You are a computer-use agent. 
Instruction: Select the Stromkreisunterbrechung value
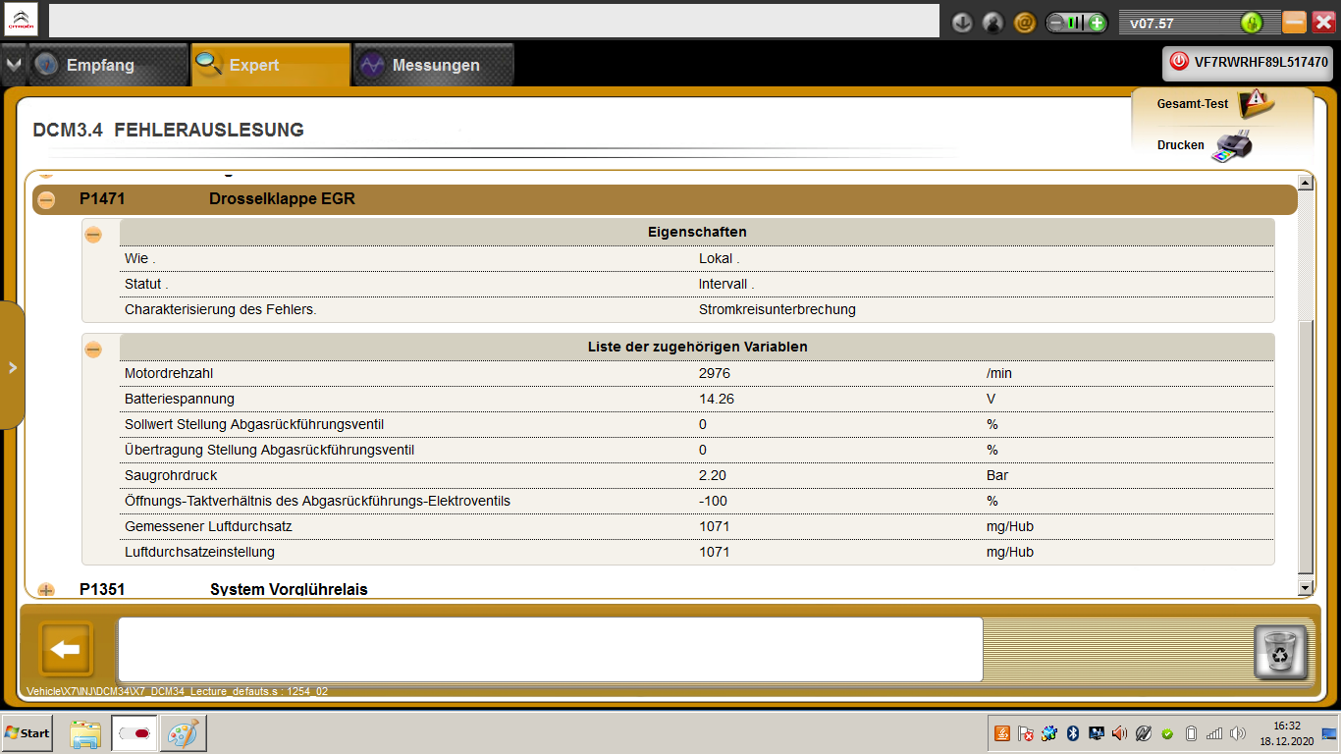[778, 309]
